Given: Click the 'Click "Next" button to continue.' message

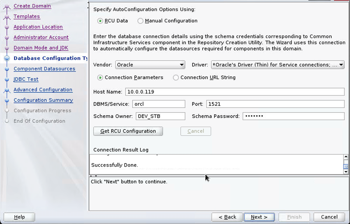Looking at the screenshot, I should (129, 182).
